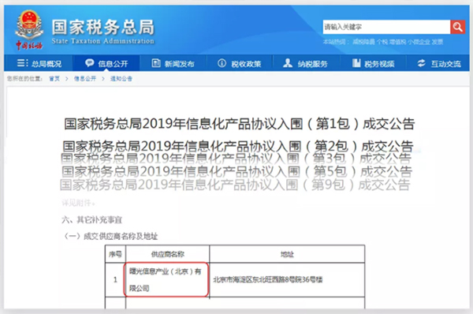This screenshot has height=314, width=473.
Task: Click the newspaper icon beside 新闻发布
Action: [x=156, y=63]
